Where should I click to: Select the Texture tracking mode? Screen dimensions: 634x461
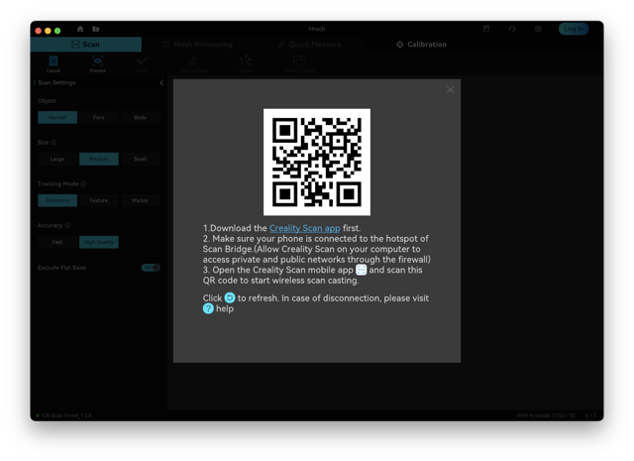99,200
